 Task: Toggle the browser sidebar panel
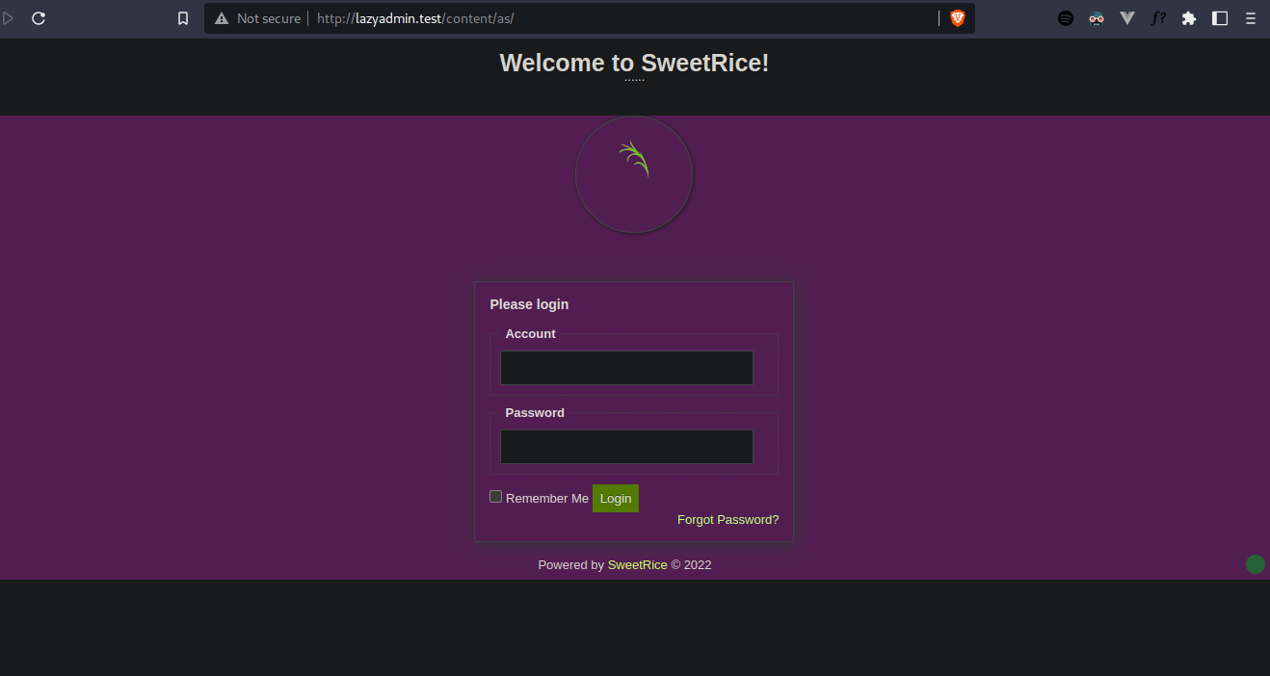coord(1220,18)
